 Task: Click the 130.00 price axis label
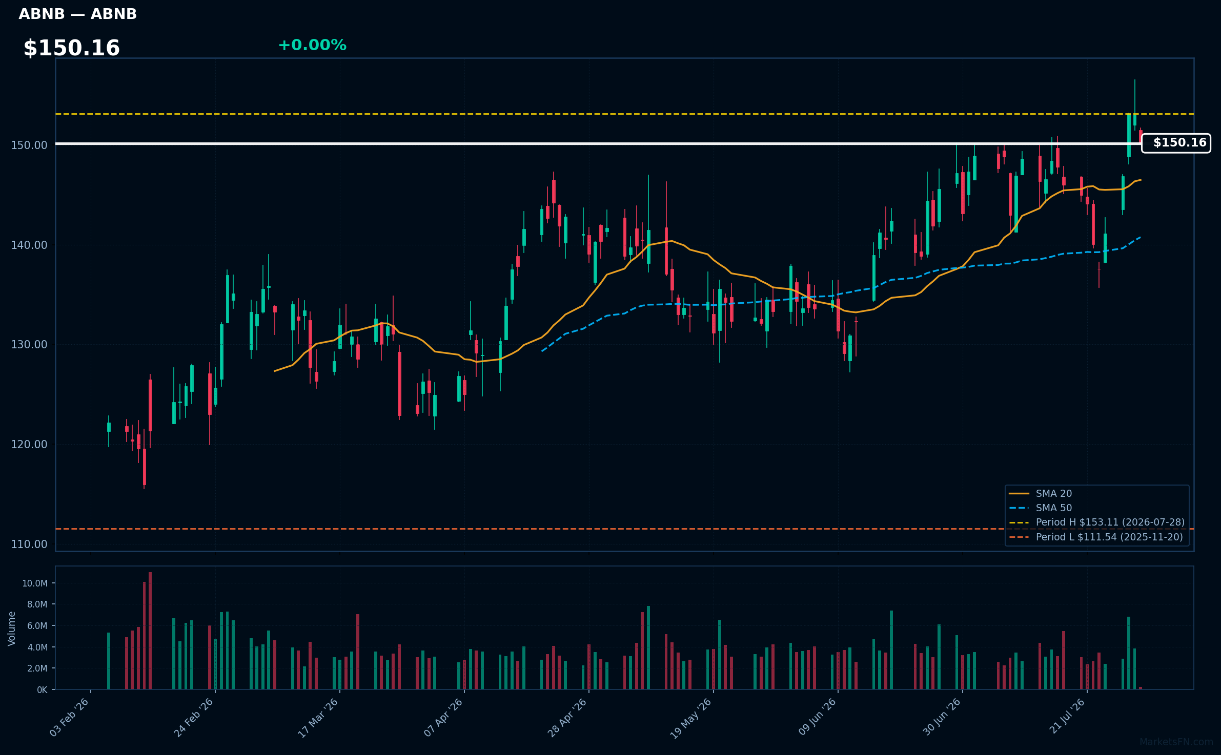[x=29, y=344]
